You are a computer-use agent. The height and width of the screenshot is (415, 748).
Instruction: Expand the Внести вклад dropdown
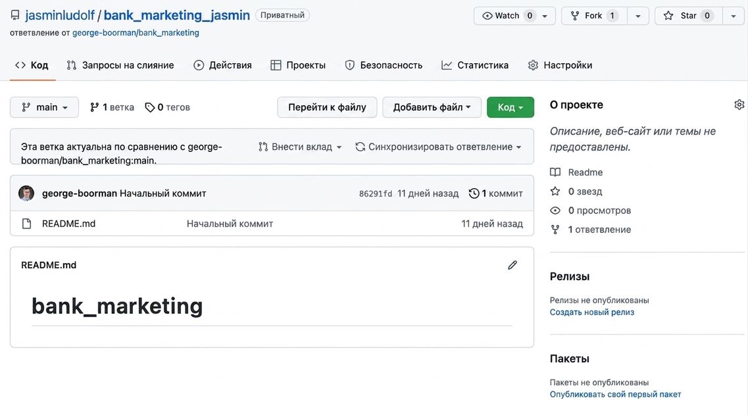tap(300, 147)
